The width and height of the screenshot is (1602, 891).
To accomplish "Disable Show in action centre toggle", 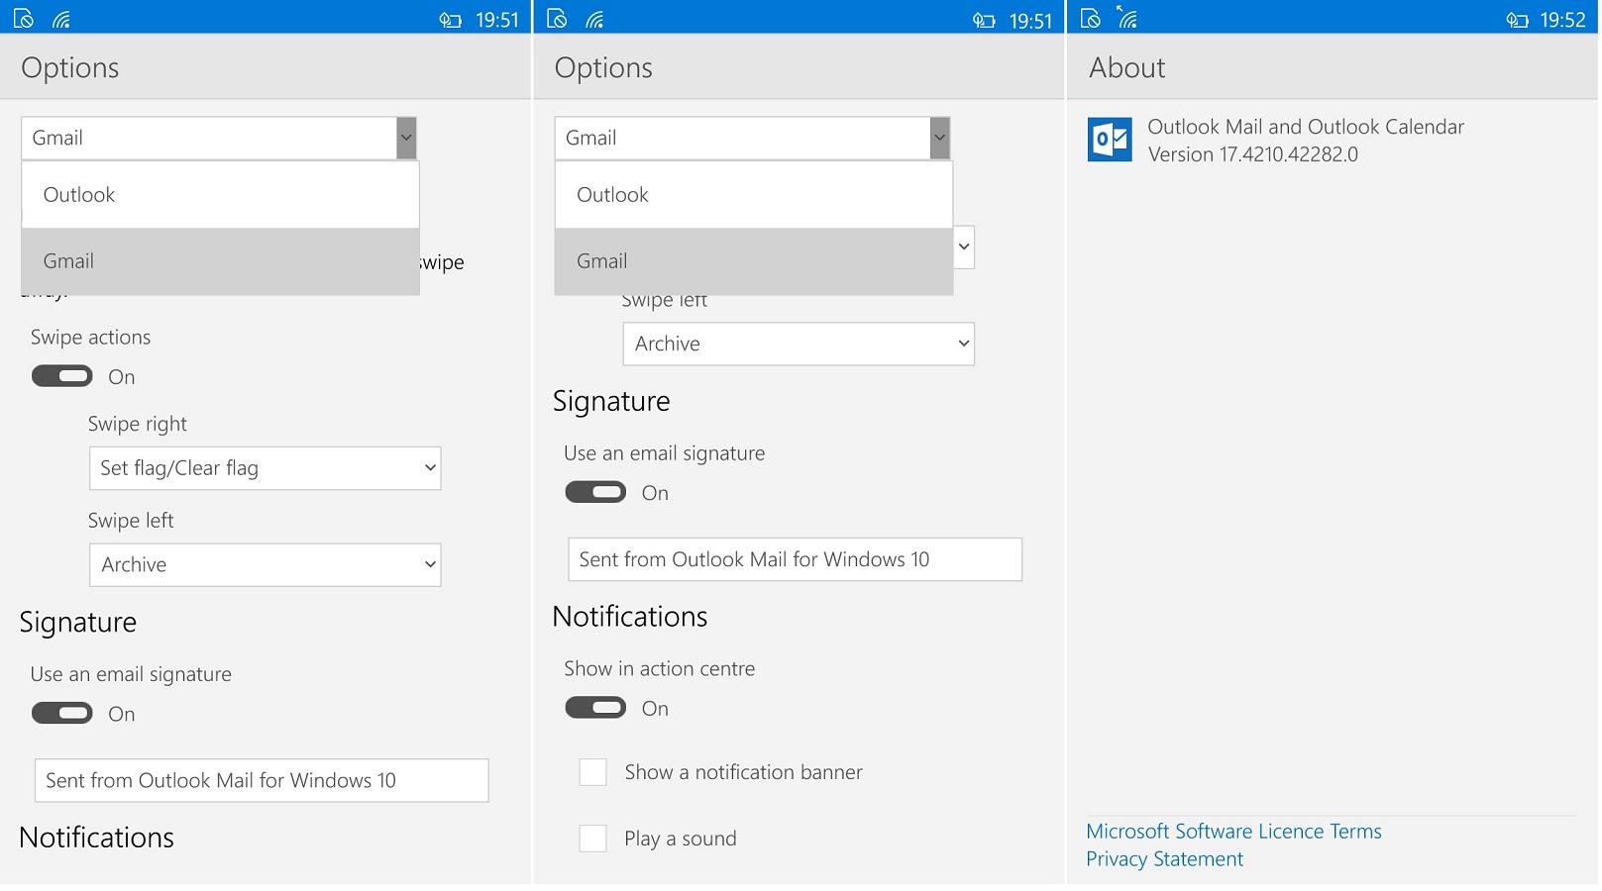I will [x=595, y=707].
